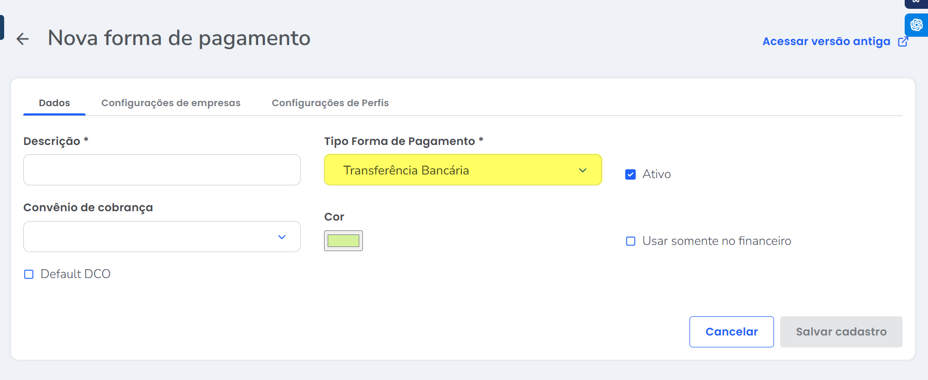This screenshot has width=928, height=380.
Task: Select the Dados tab
Action: 54,103
